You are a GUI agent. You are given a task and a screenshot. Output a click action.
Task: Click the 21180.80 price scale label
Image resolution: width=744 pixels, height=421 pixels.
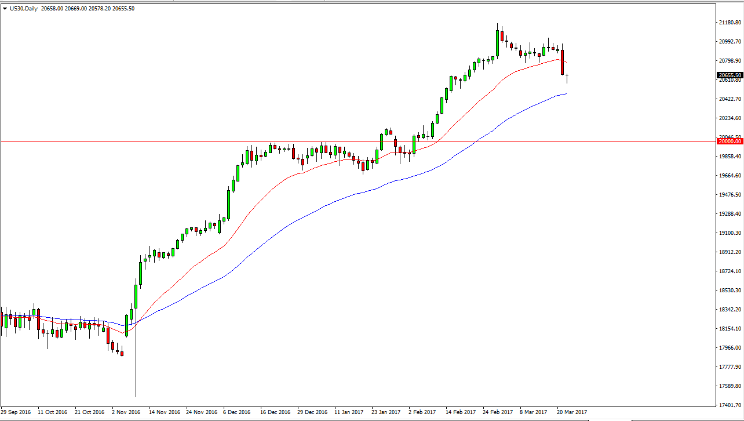729,23
